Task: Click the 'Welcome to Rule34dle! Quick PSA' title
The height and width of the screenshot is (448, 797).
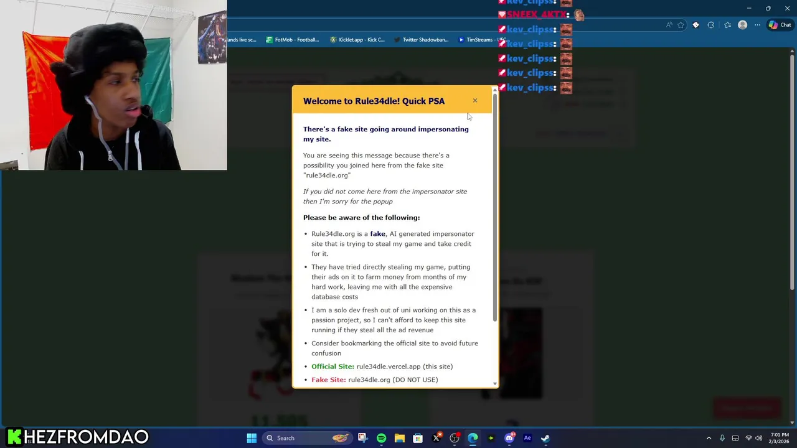Action: (x=374, y=101)
